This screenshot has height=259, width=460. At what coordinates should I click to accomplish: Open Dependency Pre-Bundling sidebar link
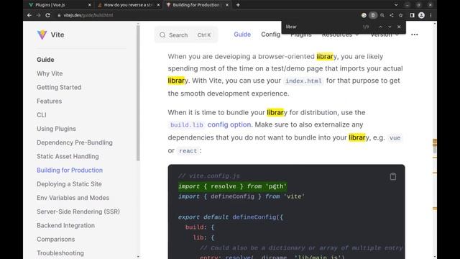coord(75,142)
